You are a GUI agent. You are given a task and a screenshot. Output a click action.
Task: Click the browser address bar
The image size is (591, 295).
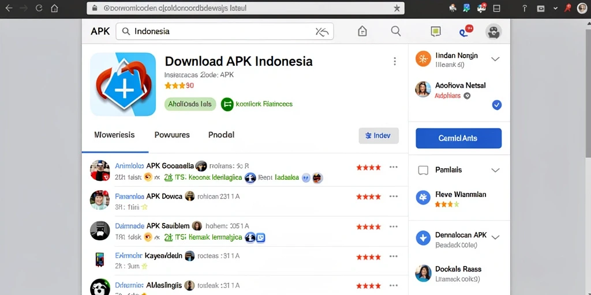(x=245, y=8)
